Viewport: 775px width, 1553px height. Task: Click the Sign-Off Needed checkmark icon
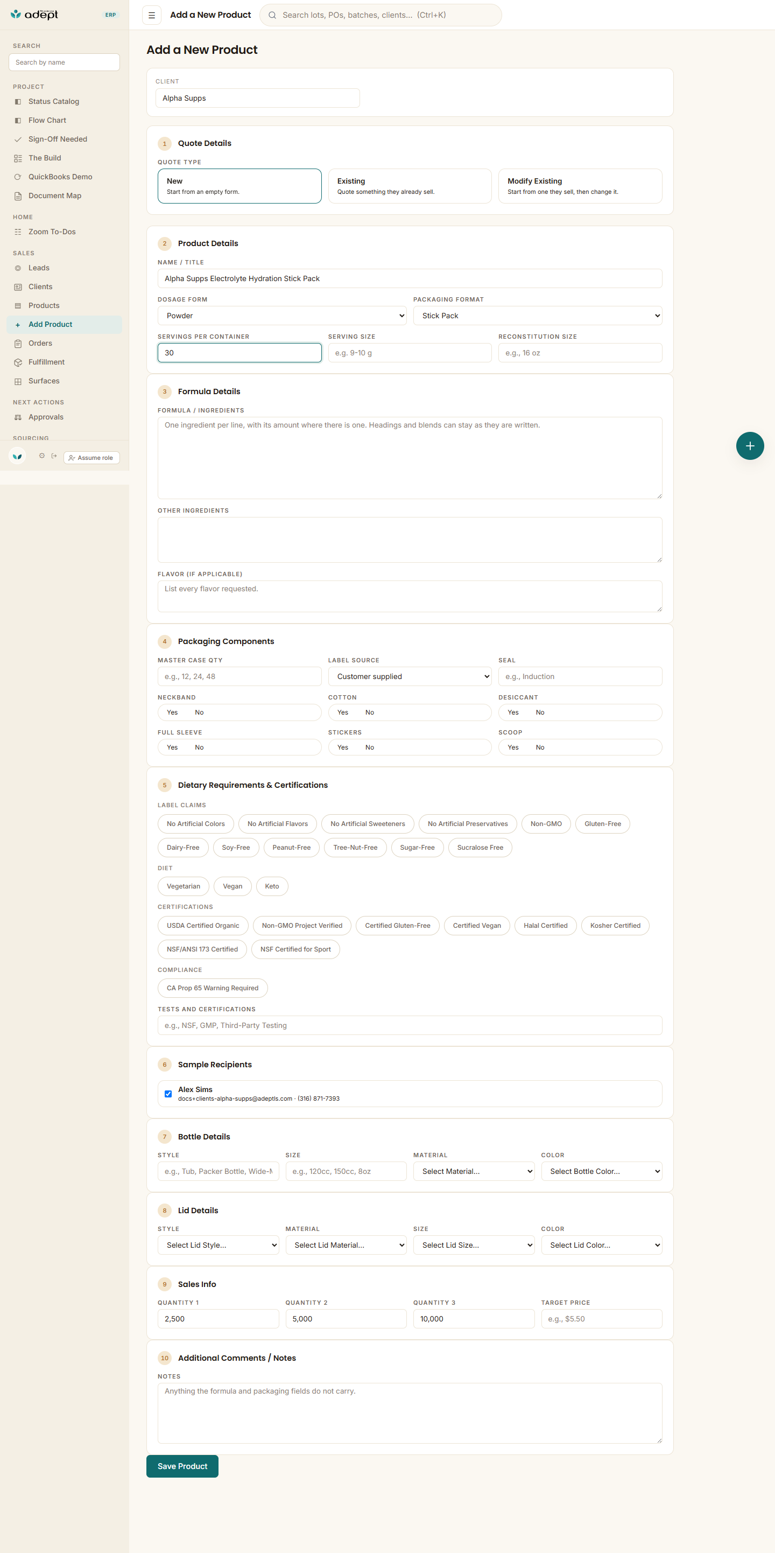click(18, 139)
